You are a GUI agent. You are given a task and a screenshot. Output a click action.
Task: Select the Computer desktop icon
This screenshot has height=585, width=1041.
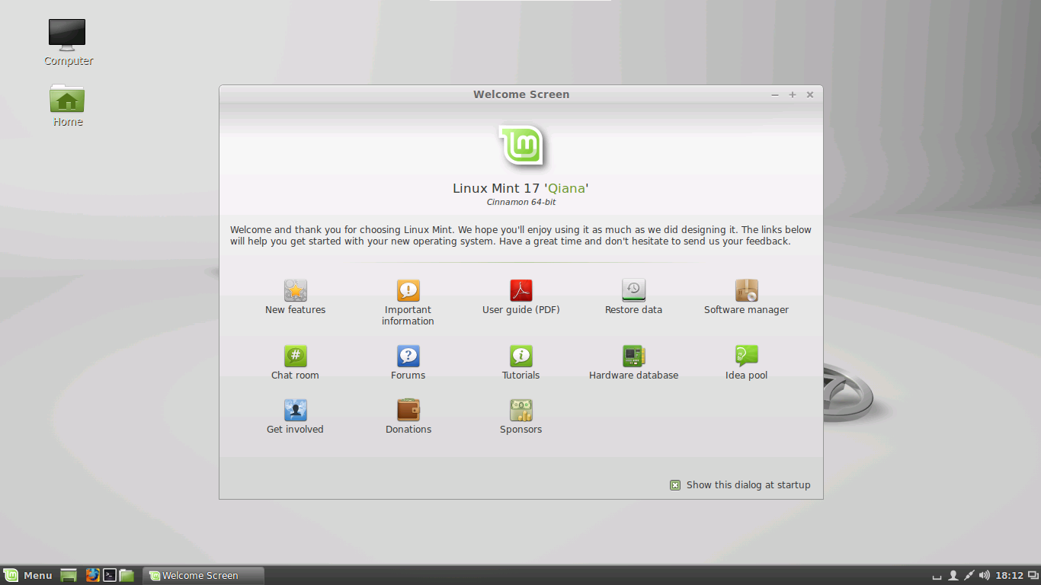click(68, 43)
